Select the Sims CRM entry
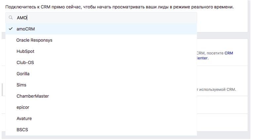This screenshot has height=140, width=253. click(101, 85)
